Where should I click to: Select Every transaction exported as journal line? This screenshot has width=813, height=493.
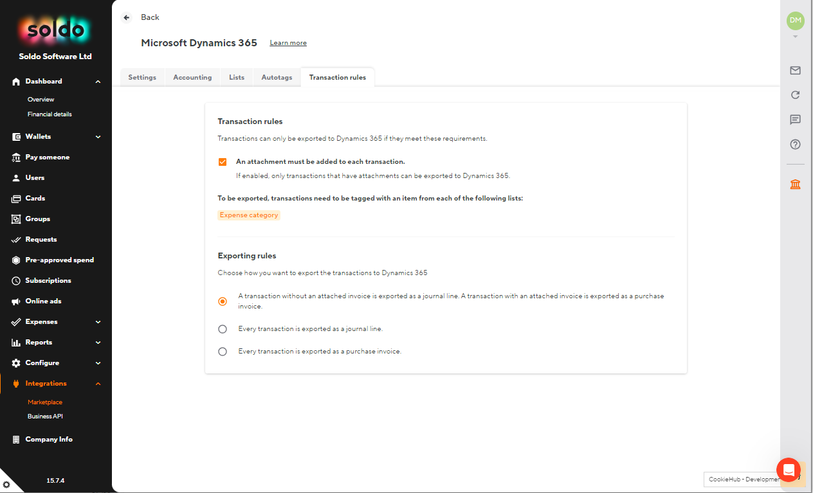(x=223, y=329)
